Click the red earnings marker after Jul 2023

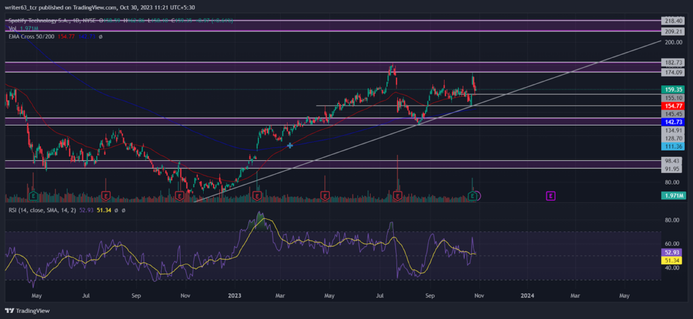point(398,195)
